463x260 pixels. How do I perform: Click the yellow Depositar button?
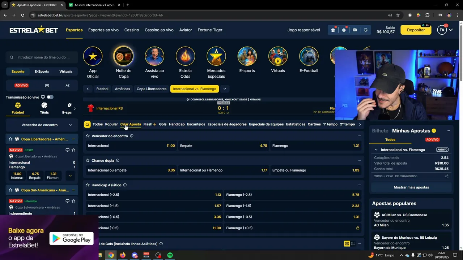pyautogui.click(x=416, y=30)
